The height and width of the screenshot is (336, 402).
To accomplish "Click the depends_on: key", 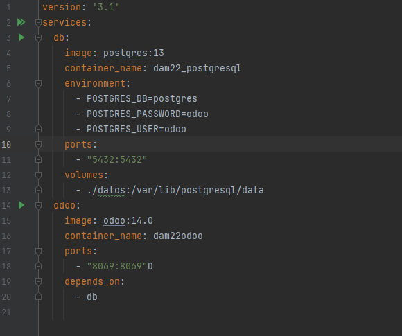I will coord(94,282).
